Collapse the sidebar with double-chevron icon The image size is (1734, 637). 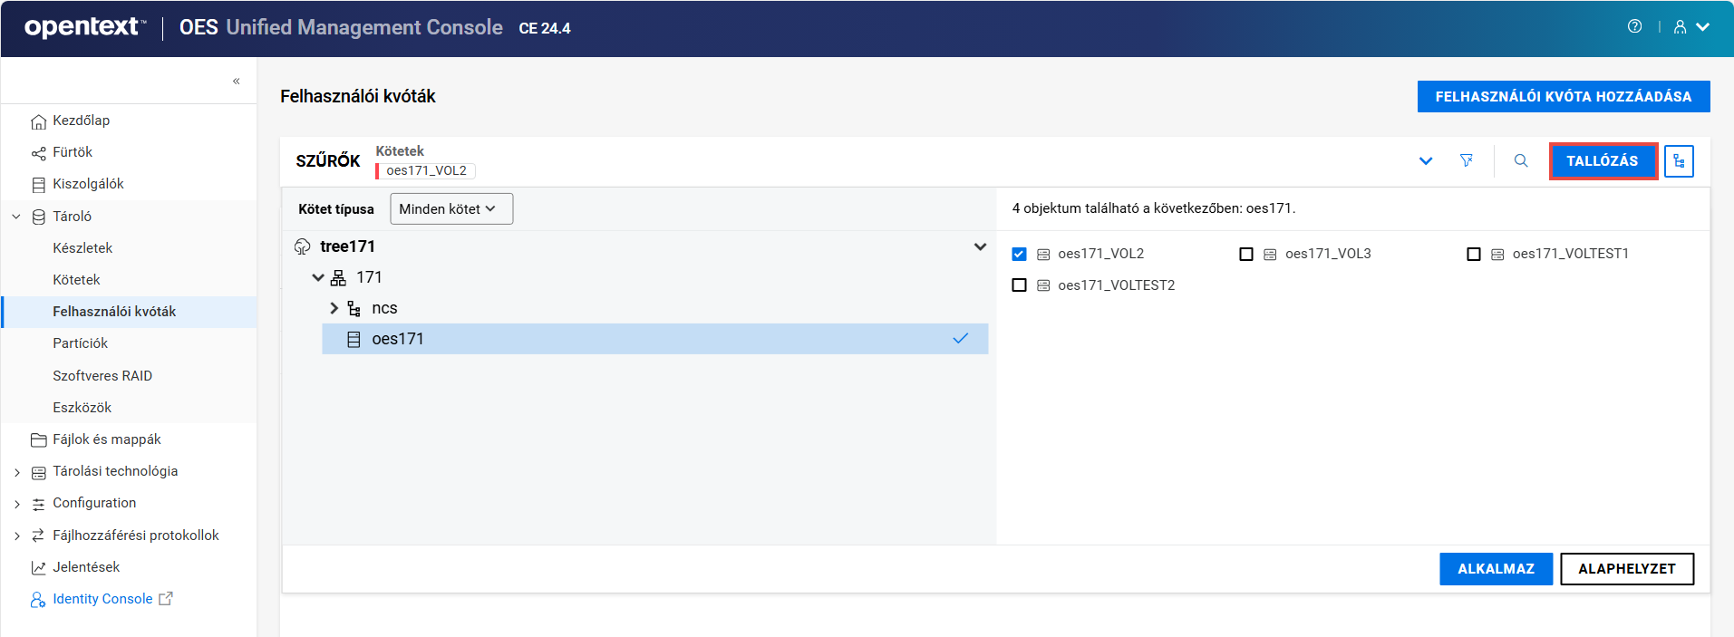(x=236, y=81)
